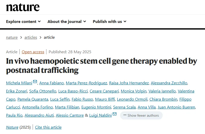Collapse the list with Show fewer authors
This screenshot has width=205, height=134.
pos(141,115)
